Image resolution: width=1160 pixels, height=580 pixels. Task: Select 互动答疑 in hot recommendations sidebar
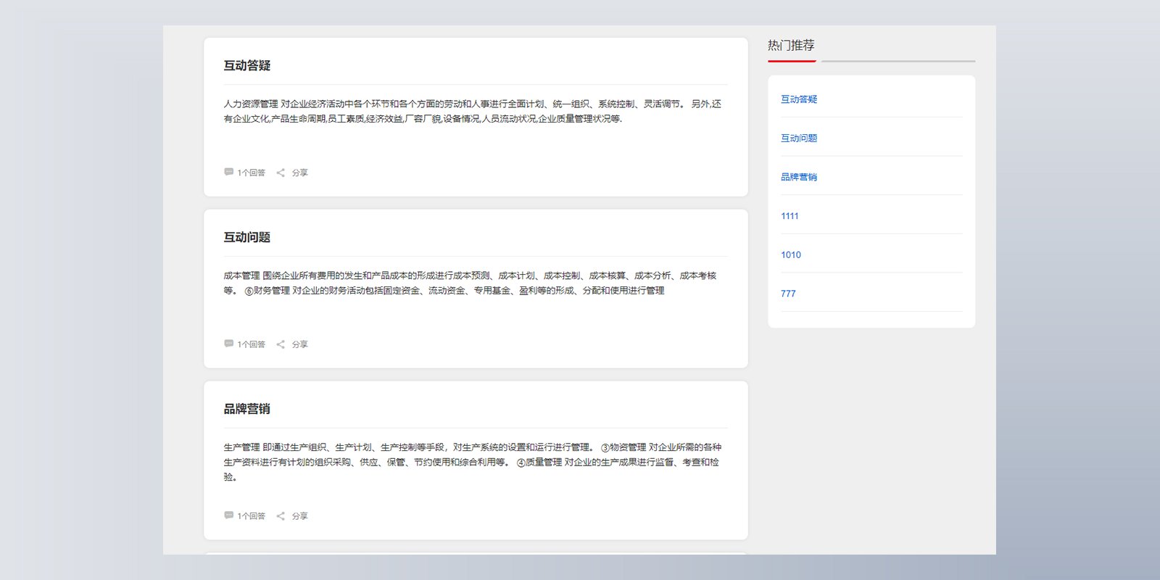coord(799,99)
